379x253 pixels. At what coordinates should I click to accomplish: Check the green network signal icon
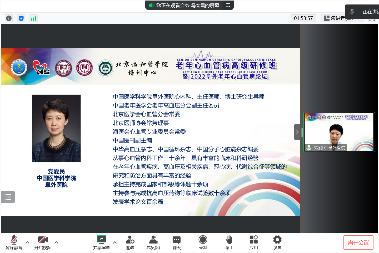(x=33, y=18)
